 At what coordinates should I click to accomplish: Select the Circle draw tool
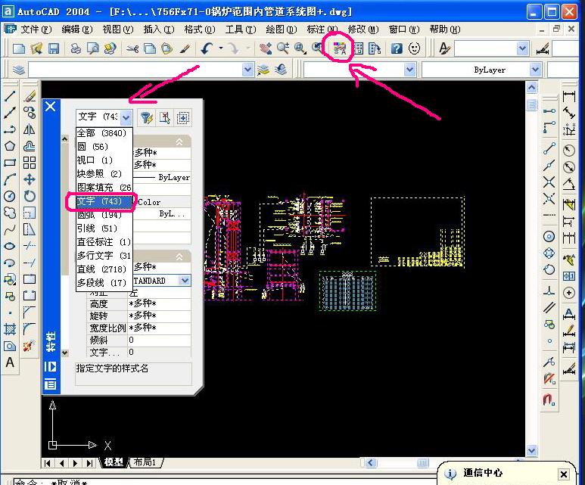click(x=10, y=196)
